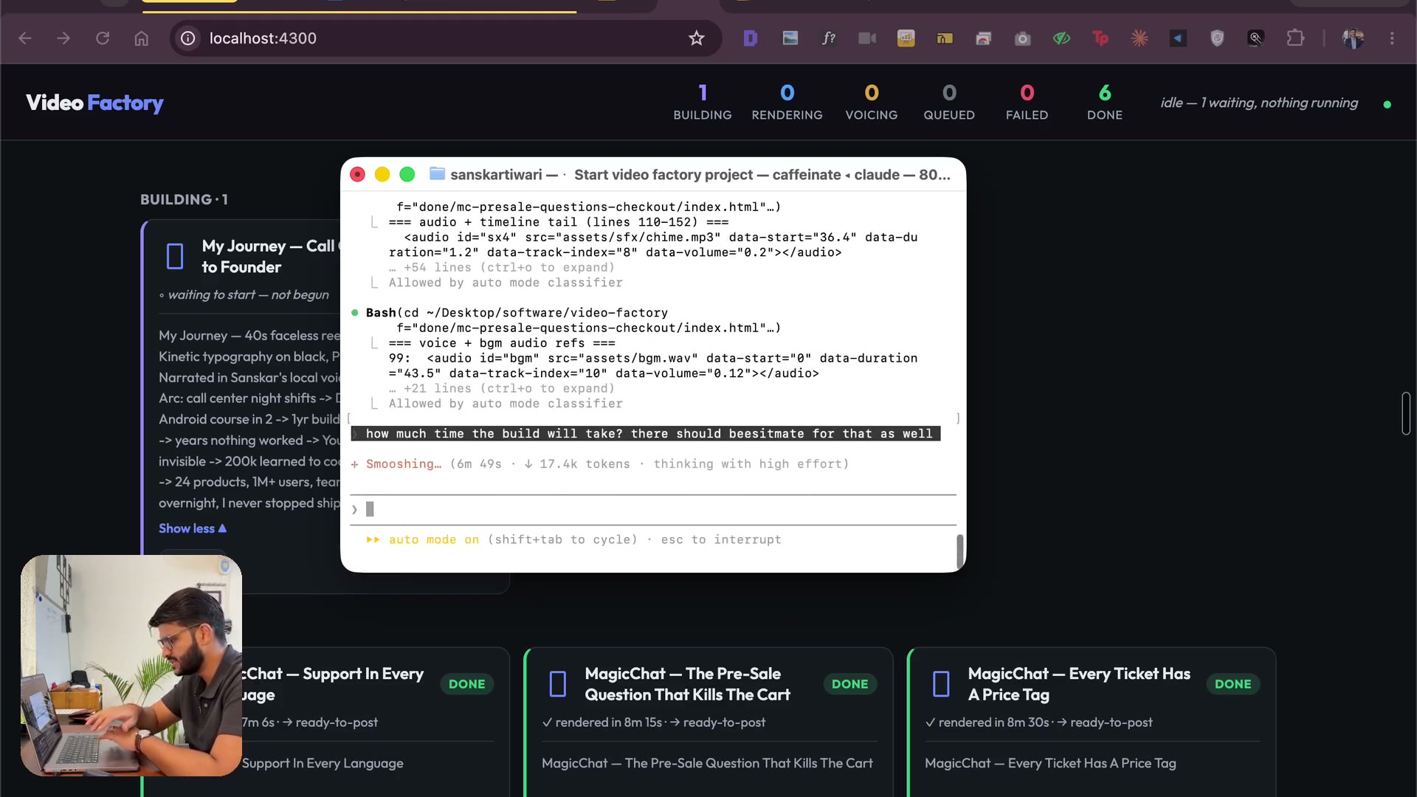1417x797 pixels.
Task: Open the green crossed-eye extension
Action: click(1061, 38)
